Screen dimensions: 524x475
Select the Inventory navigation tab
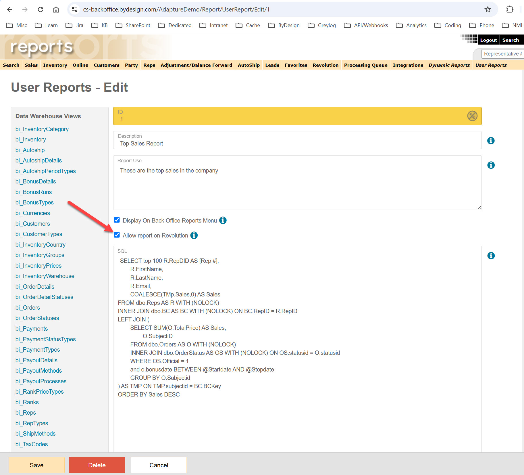(55, 65)
